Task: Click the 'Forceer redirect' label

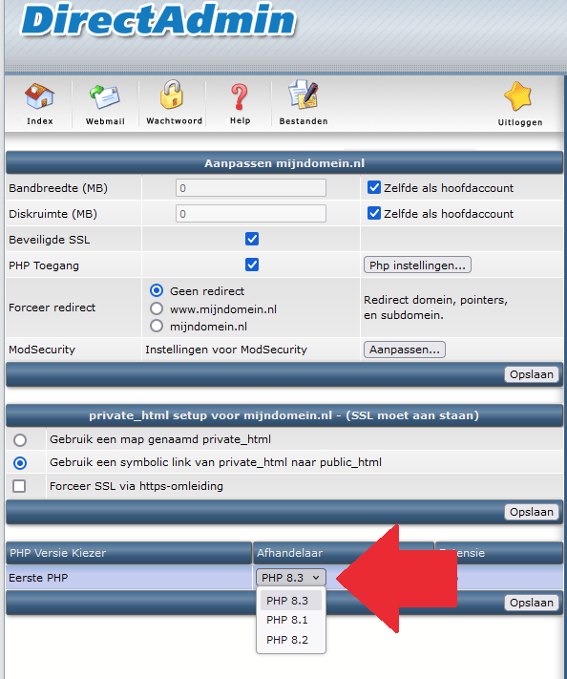Action: point(52,308)
